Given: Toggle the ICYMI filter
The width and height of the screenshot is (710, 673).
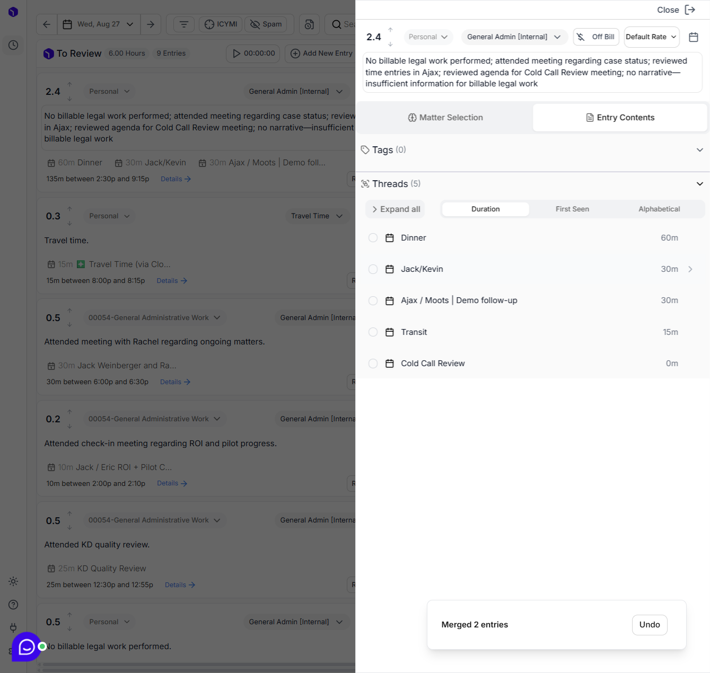Looking at the screenshot, I should point(221,24).
